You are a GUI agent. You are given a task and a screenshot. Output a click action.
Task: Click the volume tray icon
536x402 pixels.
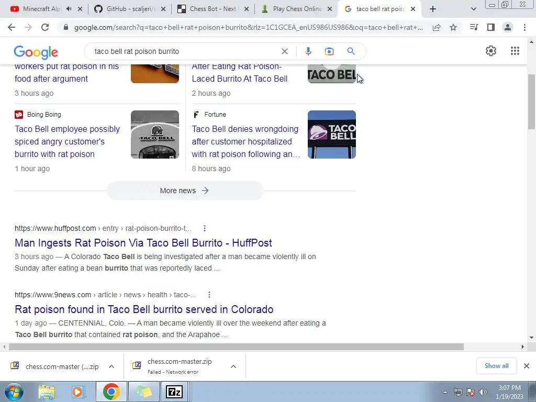pos(483,392)
